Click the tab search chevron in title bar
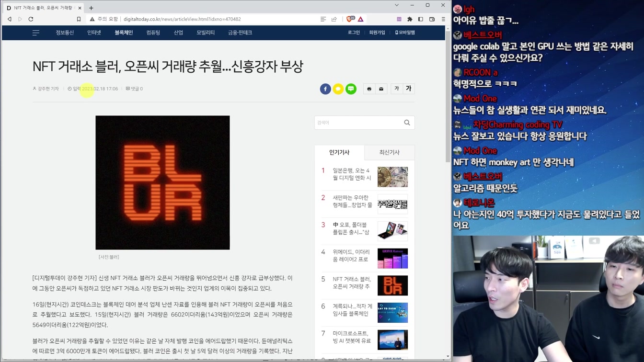 point(397,5)
